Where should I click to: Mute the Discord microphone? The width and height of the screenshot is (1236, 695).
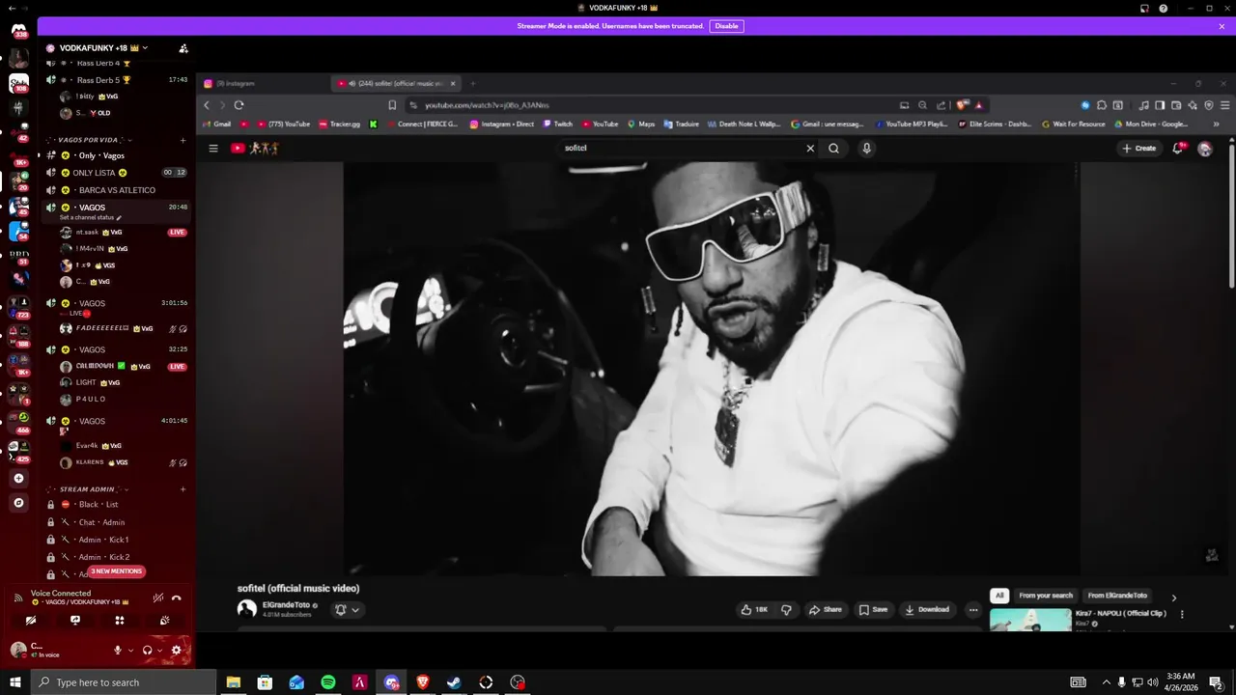[118, 651]
